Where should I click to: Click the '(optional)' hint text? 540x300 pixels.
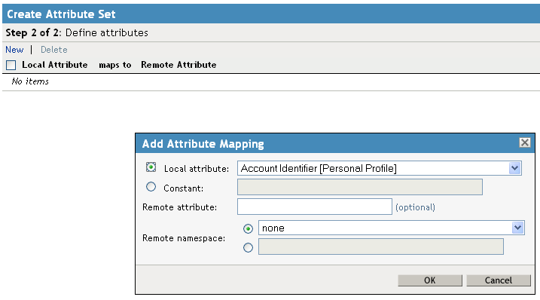tap(415, 207)
